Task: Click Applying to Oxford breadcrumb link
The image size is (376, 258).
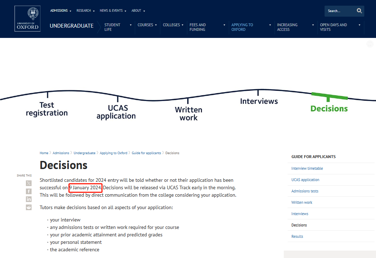Action: tap(114, 153)
